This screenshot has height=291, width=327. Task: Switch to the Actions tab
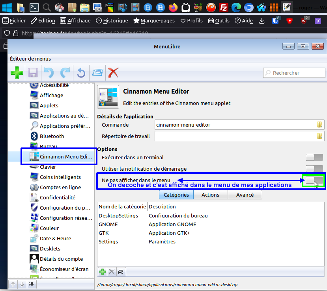210,195
